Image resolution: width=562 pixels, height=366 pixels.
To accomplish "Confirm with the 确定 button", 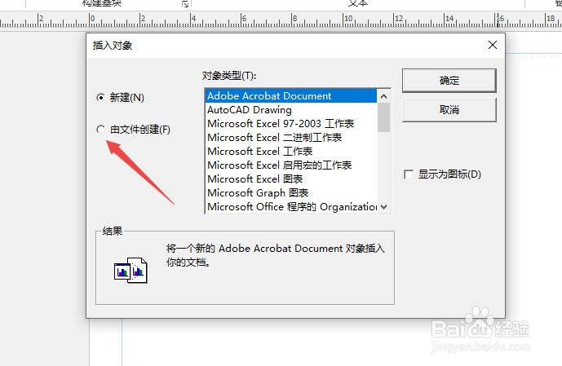I will (x=449, y=81).
